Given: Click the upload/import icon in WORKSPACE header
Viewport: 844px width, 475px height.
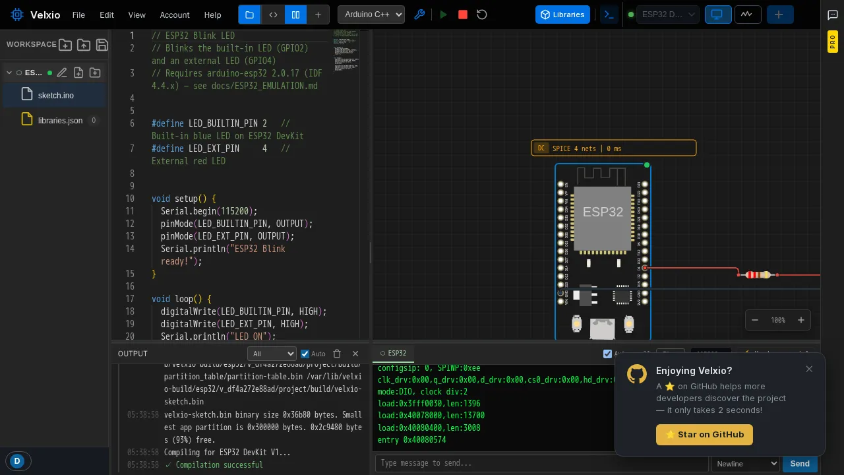Looking at the screenshot, I should [x=84, y=45].
